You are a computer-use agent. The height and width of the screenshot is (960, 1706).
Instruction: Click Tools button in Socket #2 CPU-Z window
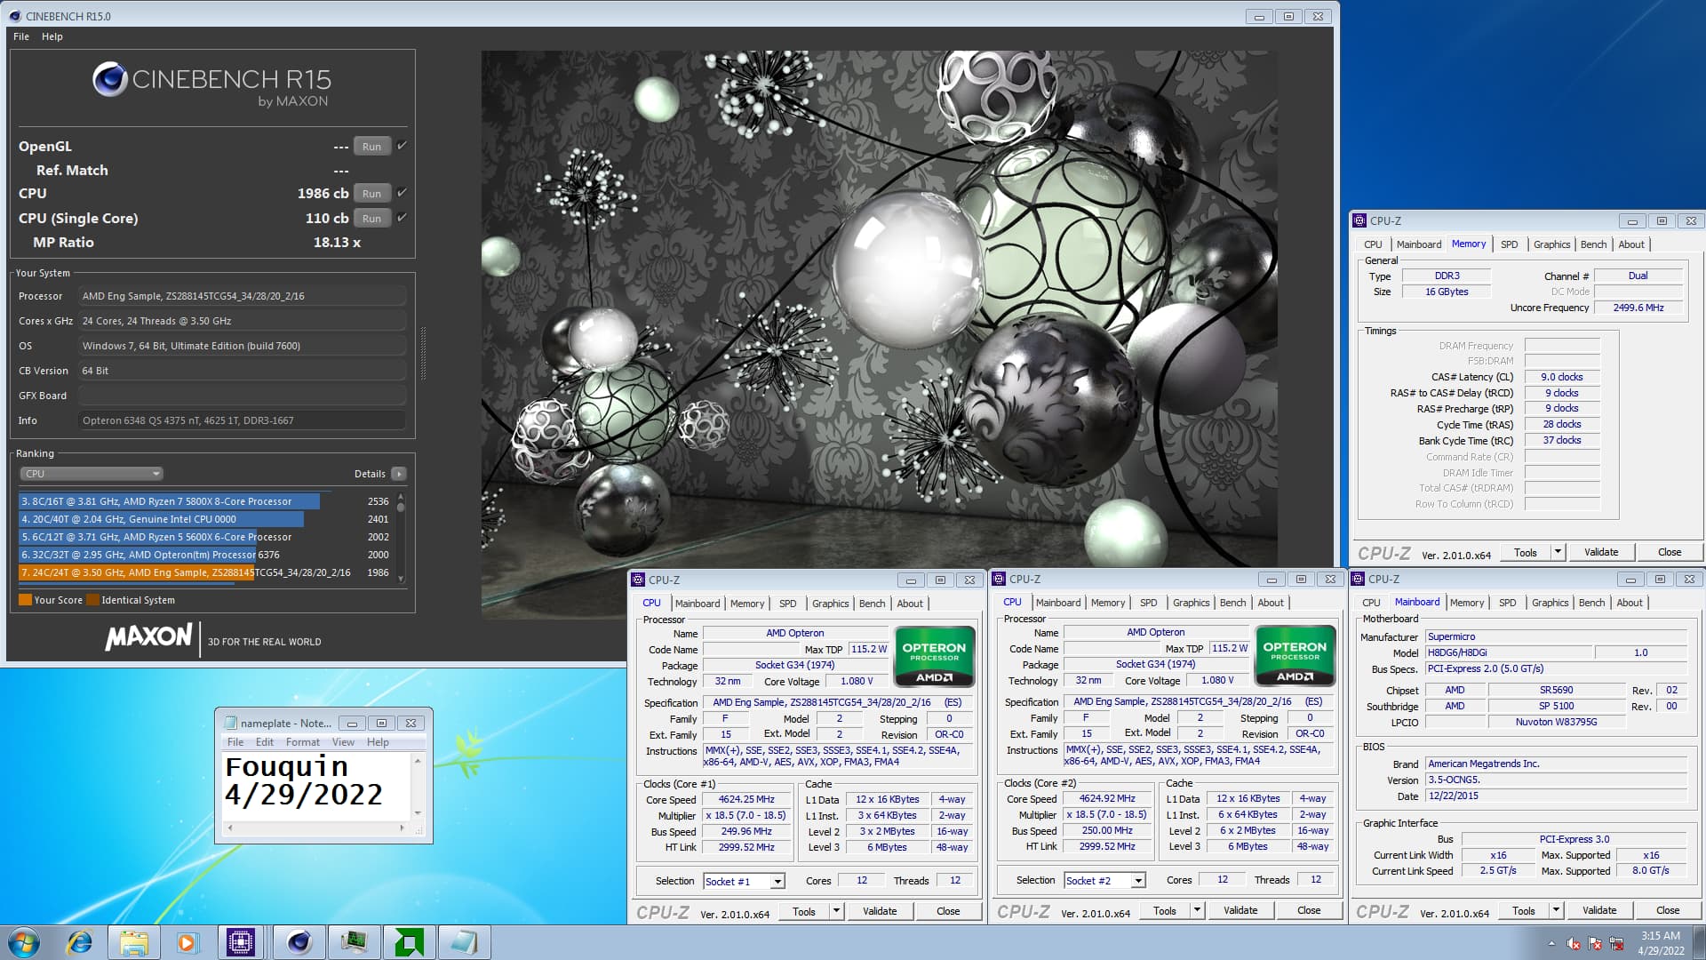pos(1165,910)
